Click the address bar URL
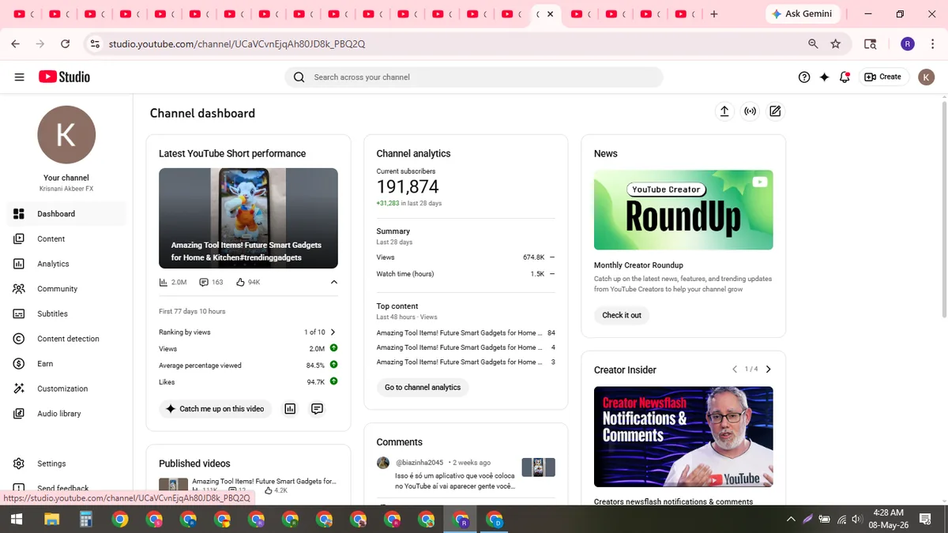This screenshot has width=948, height=533. (x=237, y=44)
